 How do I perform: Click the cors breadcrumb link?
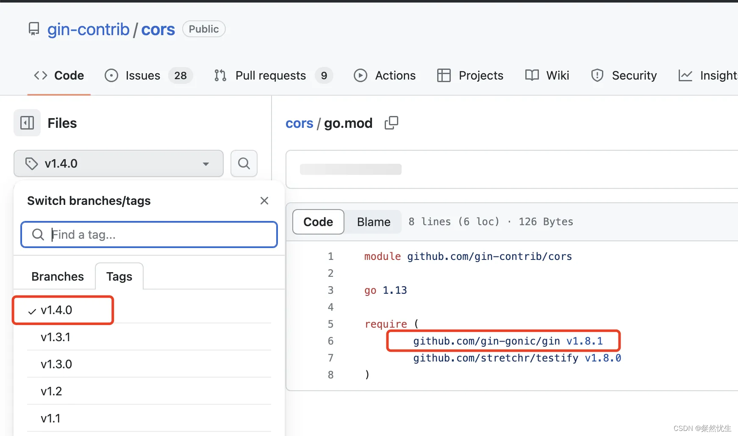(x=300, y=123)
